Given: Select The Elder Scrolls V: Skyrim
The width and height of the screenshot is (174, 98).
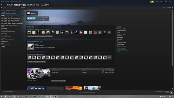Looking at the screenshot, I should tap(8, 32).
